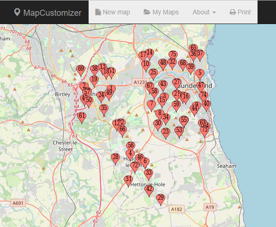Select map marker number 14
Viewport: 276px width, 227px height.
click(150, 53)
